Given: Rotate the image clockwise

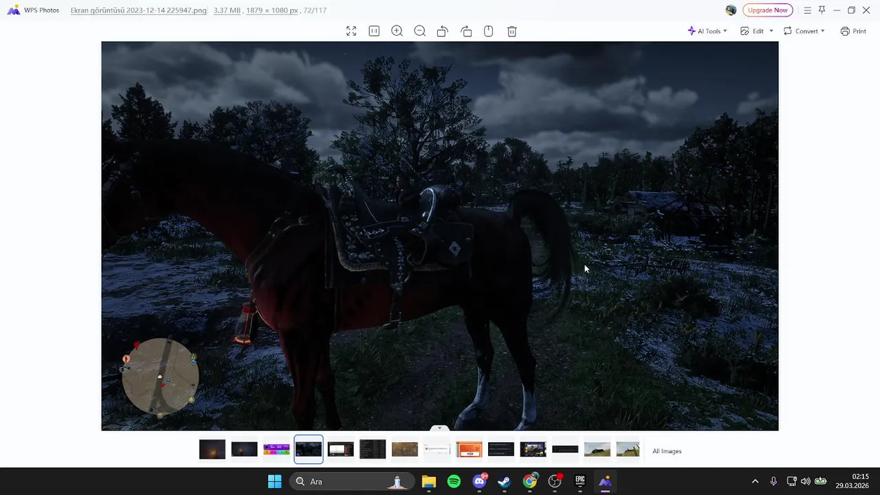Looking at the screenshot, I should (x=466, y=31).
